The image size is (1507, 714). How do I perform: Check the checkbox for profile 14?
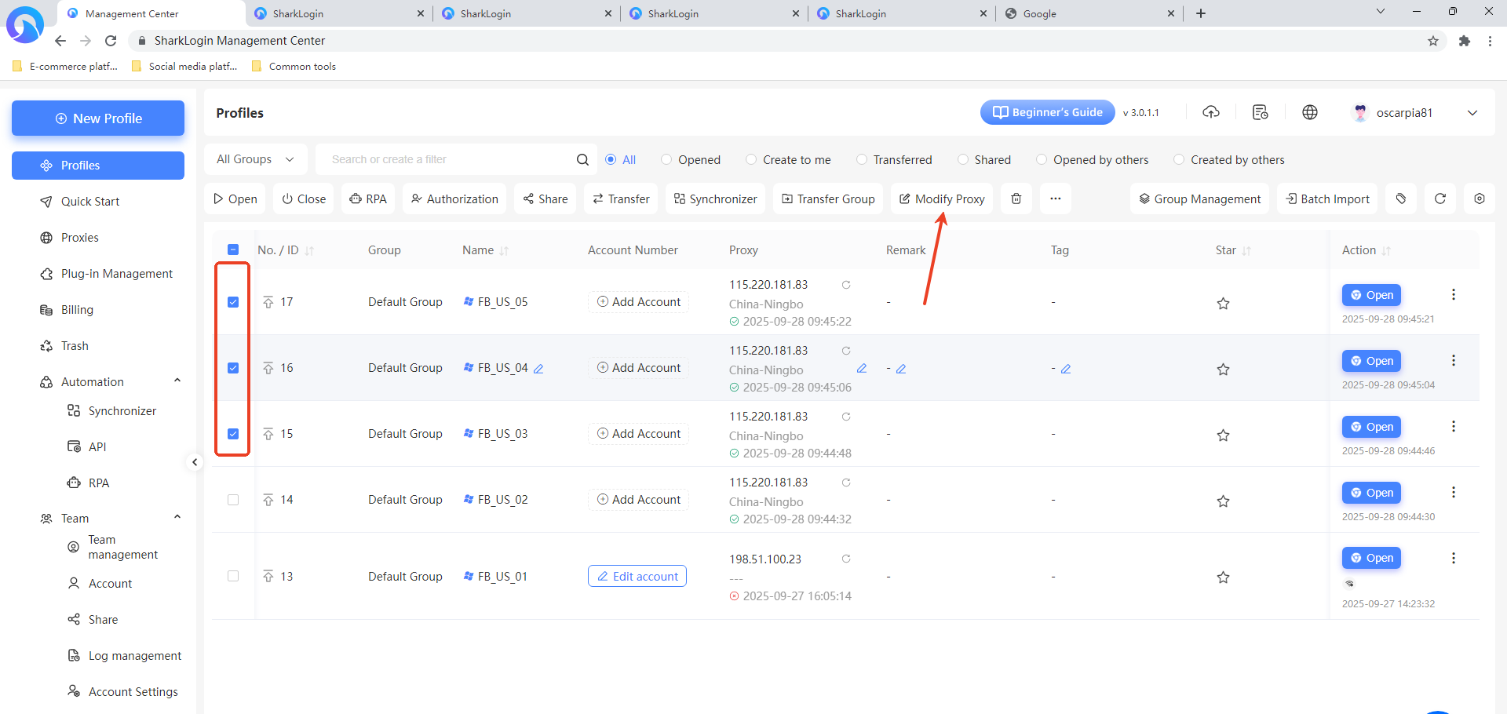(x=233, y=500)
